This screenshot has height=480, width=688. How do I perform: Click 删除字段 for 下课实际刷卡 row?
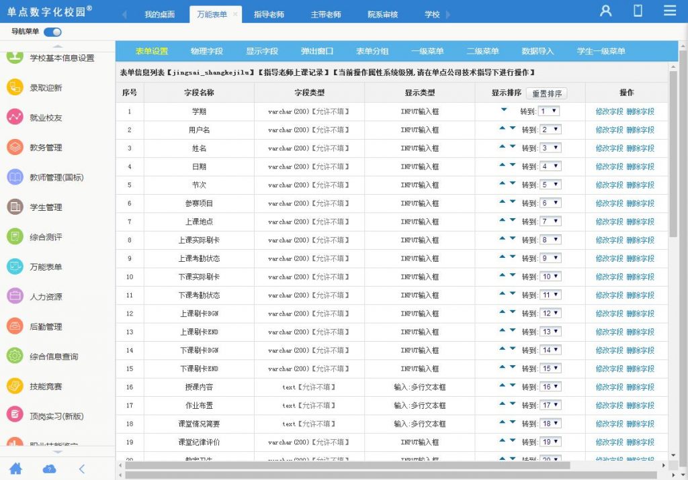tap(640, 277)
